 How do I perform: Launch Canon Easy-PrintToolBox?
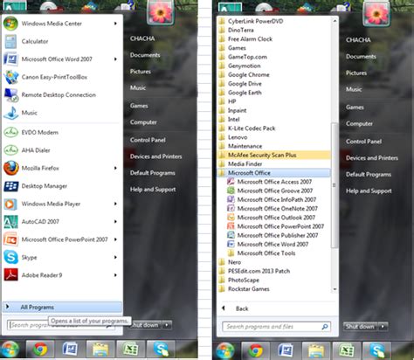pos(62,77)
